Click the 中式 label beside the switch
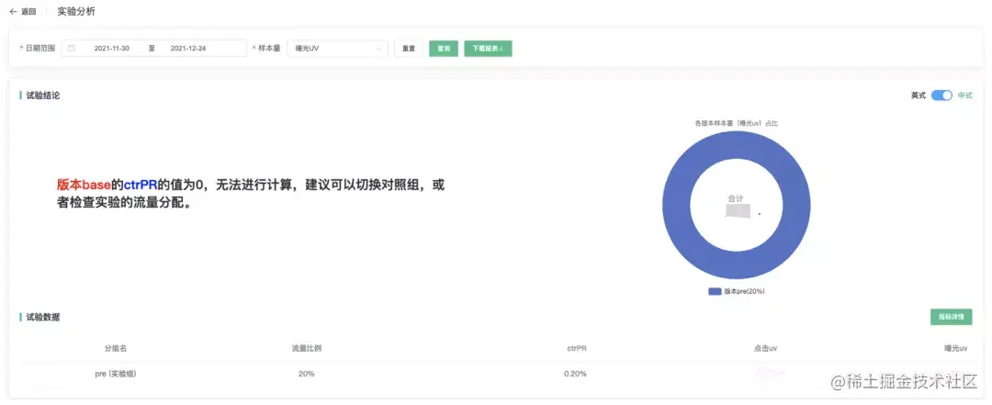 (964, 96)
